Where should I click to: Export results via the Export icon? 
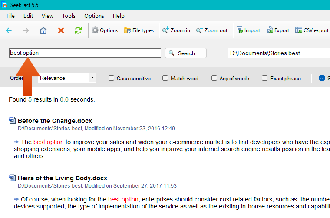click(x=278, y=30)
